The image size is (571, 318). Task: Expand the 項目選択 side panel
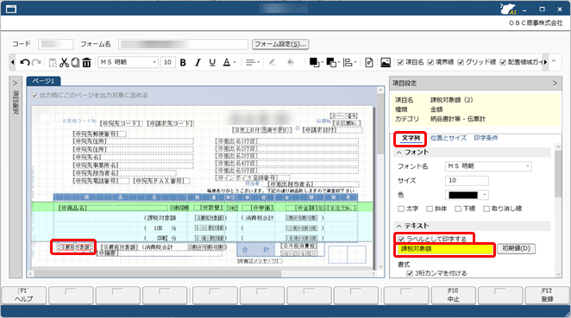click(x=16, y=83)
